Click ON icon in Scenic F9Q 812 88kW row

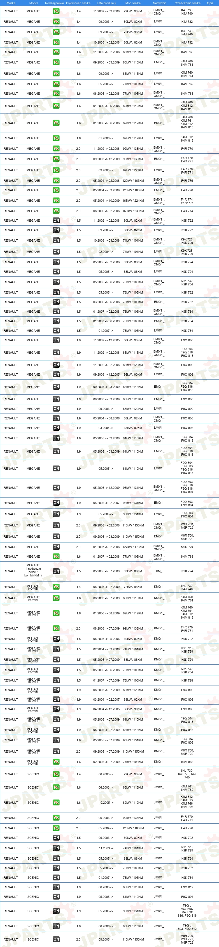click(56, 887)
